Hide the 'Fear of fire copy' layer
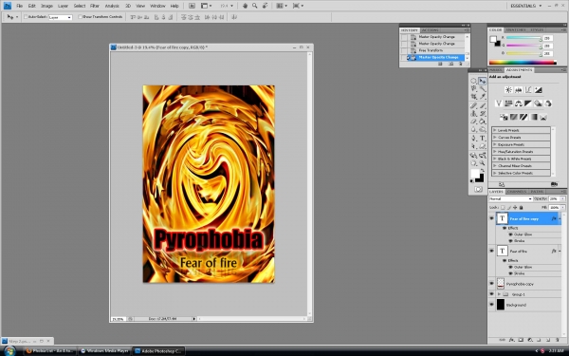 pyautogui.click(x=491, y=218)
